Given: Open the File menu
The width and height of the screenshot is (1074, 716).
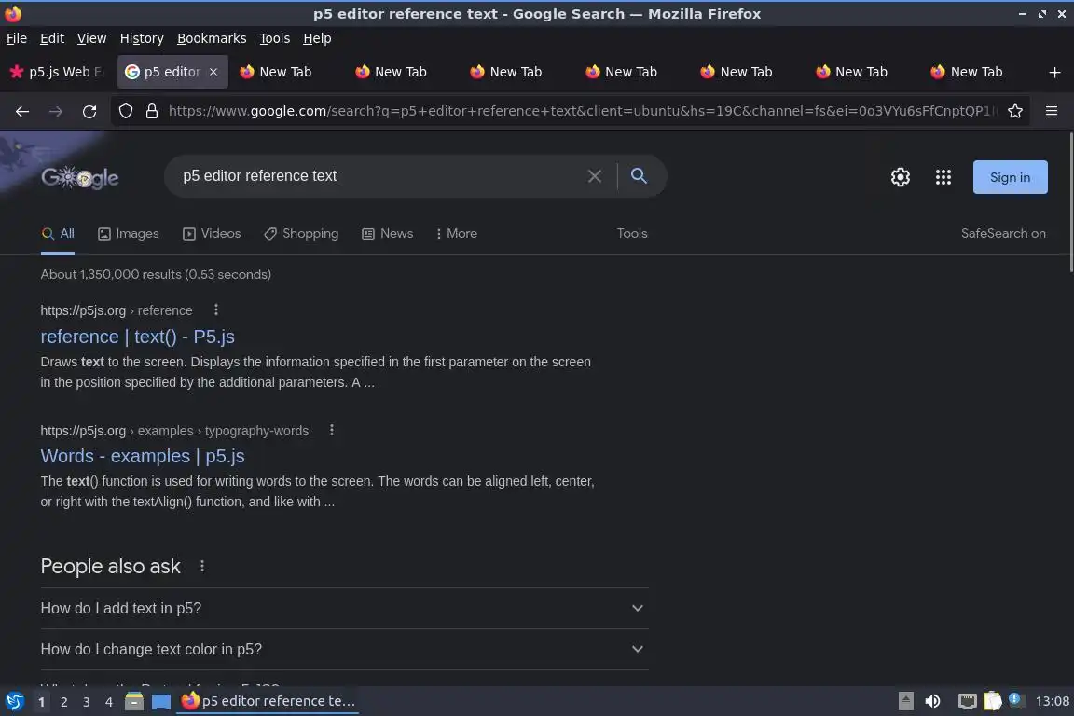Looking at the screenshot, I should (x=17, y=38).
